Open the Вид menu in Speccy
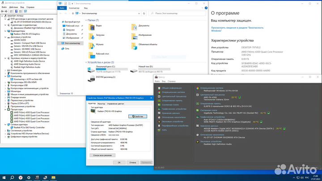Viewport: 322px width, 181px height. point(164,81)
